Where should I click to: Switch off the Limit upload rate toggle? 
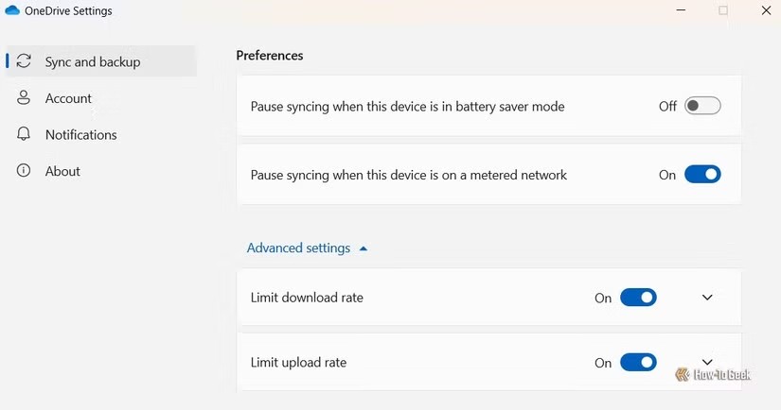point(638,363)
